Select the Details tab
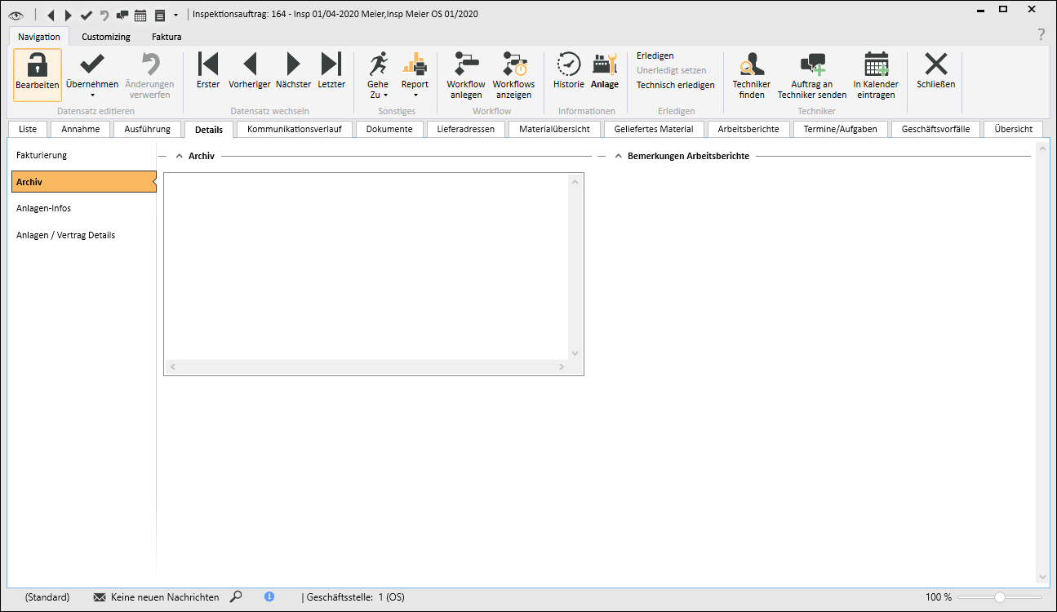Viewport: 1057px width, 612px height. (x=209, y=130)
